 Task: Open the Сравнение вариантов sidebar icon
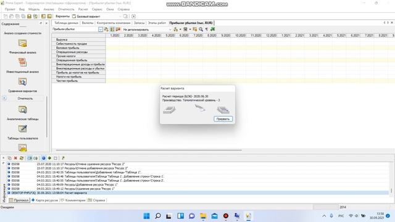tap(22, 81)
